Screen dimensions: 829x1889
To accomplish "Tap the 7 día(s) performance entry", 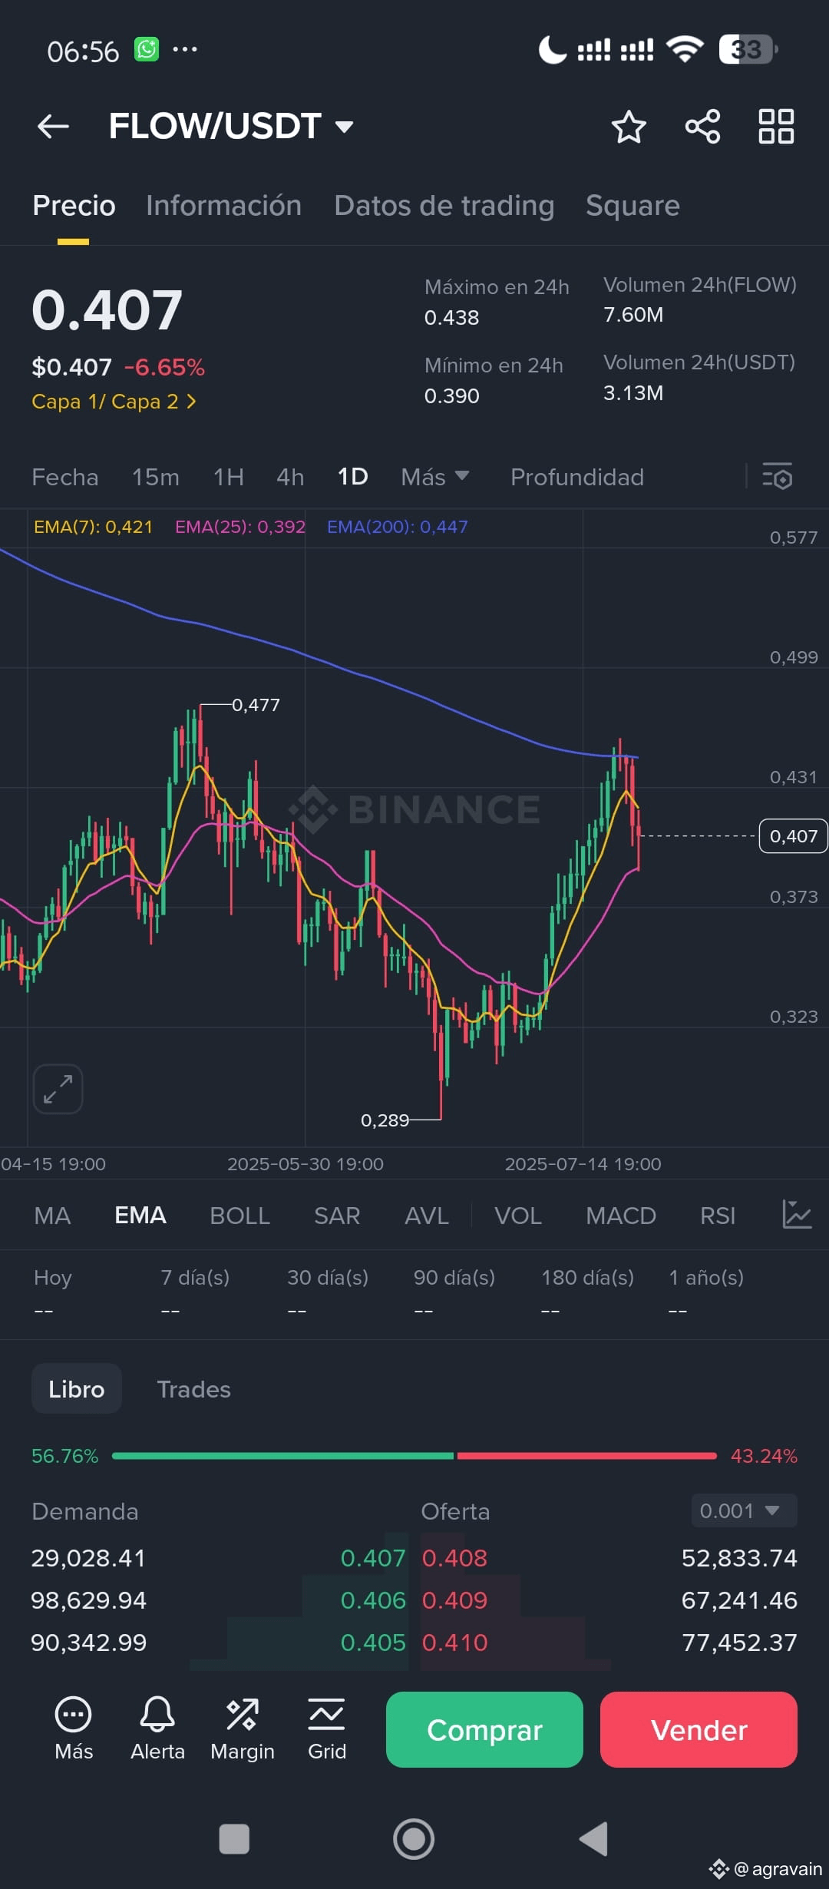I will pyautogui.click(x=195, y=1292).
